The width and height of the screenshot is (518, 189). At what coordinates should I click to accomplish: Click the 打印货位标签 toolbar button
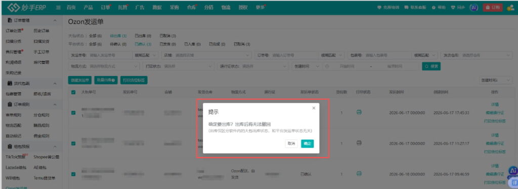(134, 80)
